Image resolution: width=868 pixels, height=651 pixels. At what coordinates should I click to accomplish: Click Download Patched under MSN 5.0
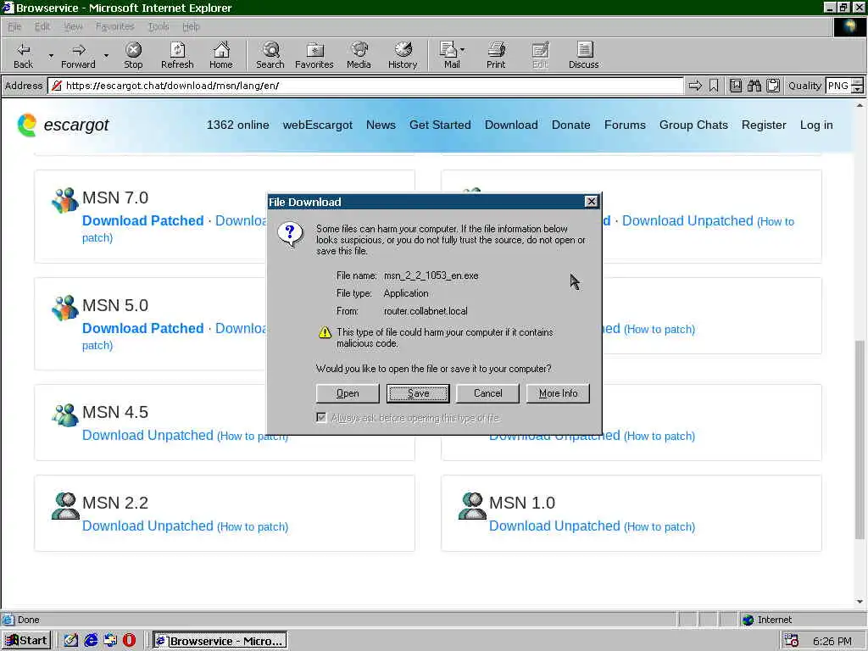tap(142, 328)
